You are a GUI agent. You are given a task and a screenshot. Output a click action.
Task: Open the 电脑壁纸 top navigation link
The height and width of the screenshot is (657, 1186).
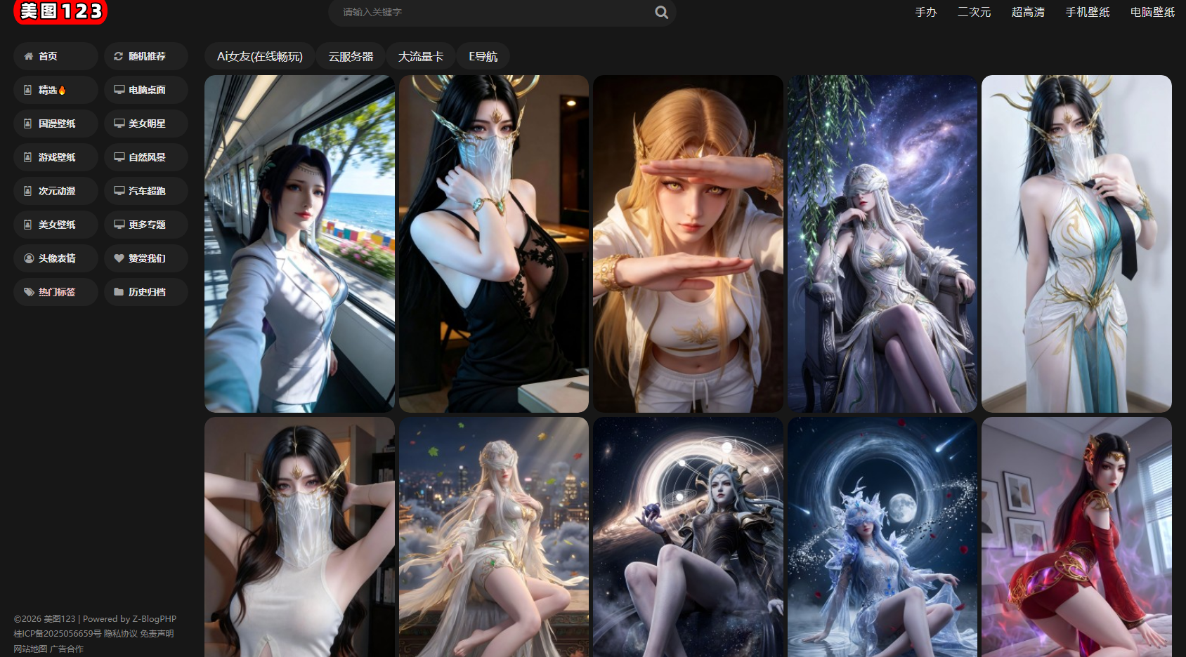coord(1152,12)
